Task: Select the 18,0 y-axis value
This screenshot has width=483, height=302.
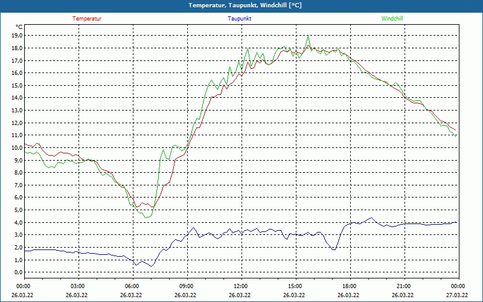Action: coord(17,48)
